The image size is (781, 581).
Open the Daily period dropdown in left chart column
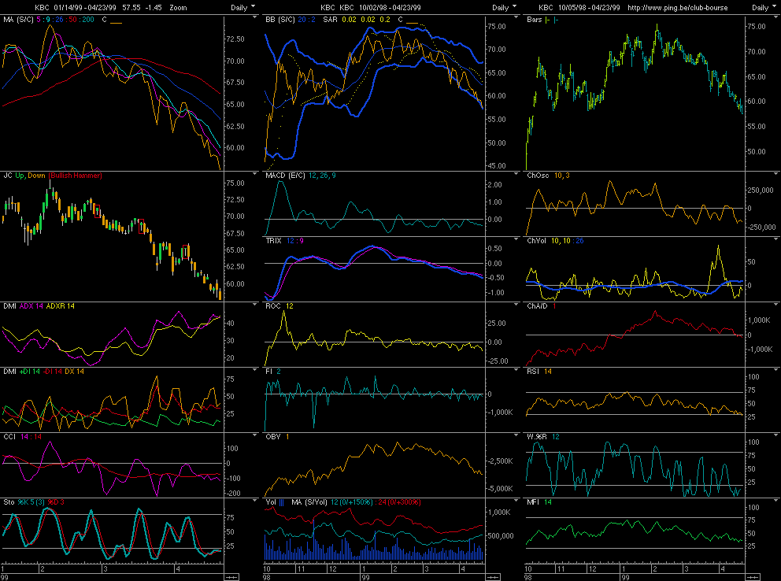[x=242, y=7]
